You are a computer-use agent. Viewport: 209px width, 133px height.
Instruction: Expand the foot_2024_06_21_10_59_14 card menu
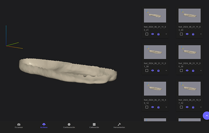point(166,107)
